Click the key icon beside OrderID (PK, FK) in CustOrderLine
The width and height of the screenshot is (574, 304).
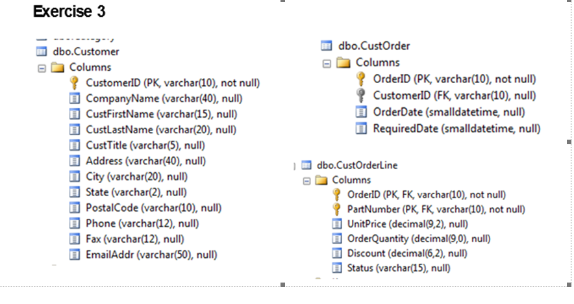tap(336, 194)
